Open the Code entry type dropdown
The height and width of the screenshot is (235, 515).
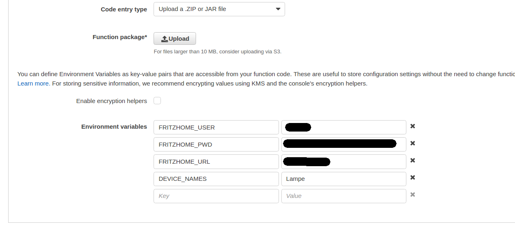tap(219, 9)
